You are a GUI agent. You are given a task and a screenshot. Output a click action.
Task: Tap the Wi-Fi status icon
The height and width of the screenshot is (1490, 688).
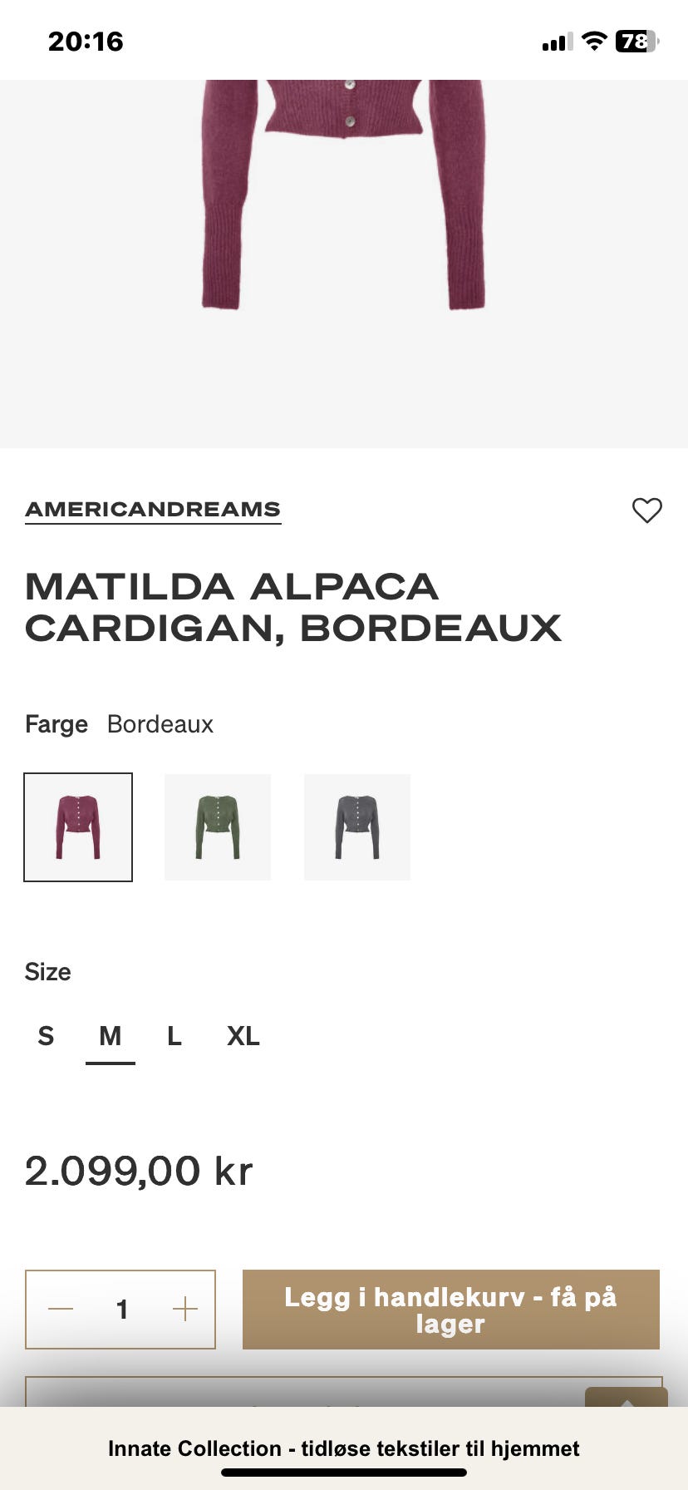pos(594,42)
